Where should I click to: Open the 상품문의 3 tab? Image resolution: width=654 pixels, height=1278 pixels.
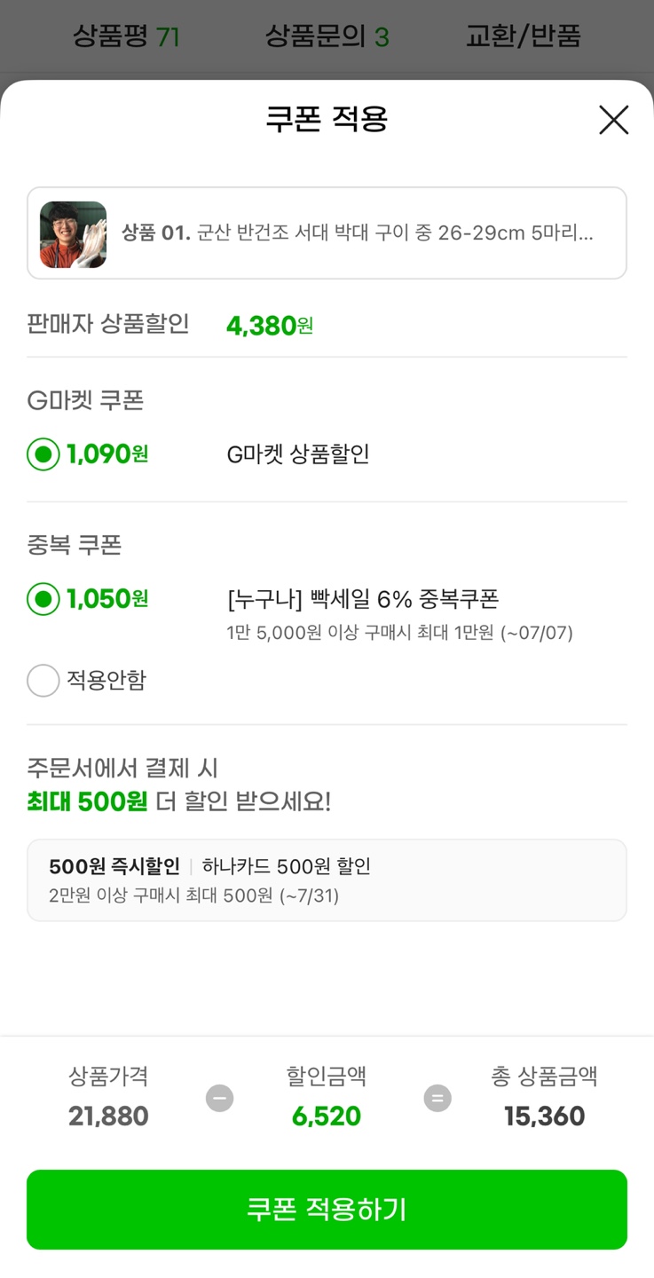coord(327,36)
